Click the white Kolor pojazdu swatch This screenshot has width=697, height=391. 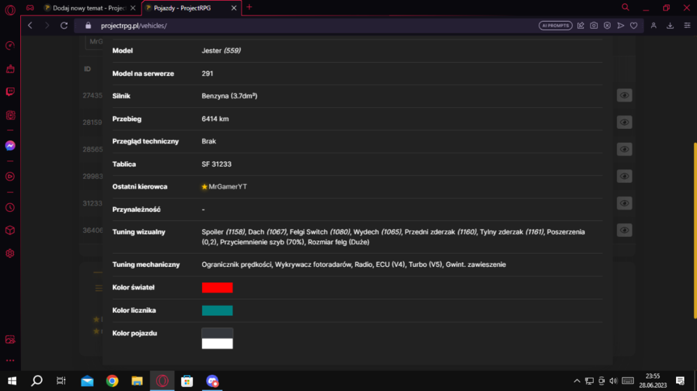coord(217,344)
